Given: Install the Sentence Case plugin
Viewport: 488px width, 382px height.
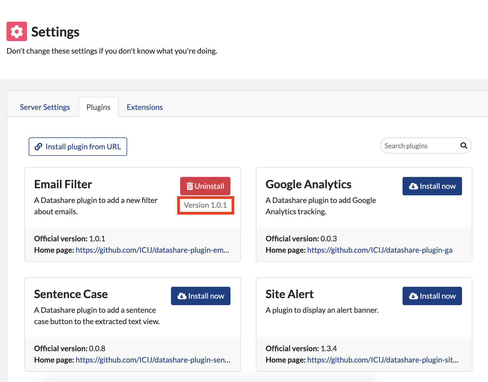Looking at the screenshot, I should (x=201, y=296).
